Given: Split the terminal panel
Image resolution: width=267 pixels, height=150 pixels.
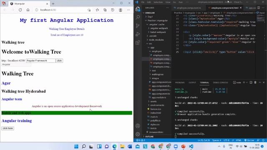Looking at the screenshot, I should (x=251, y=82).
